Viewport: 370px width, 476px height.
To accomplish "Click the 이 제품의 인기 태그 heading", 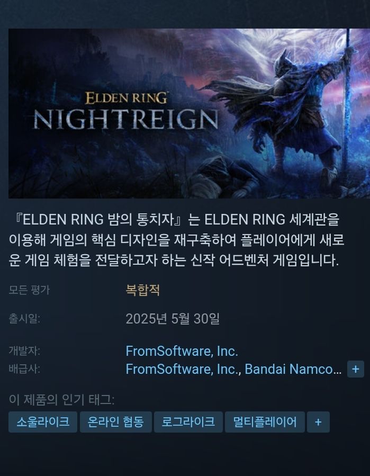I will (61, 400).
